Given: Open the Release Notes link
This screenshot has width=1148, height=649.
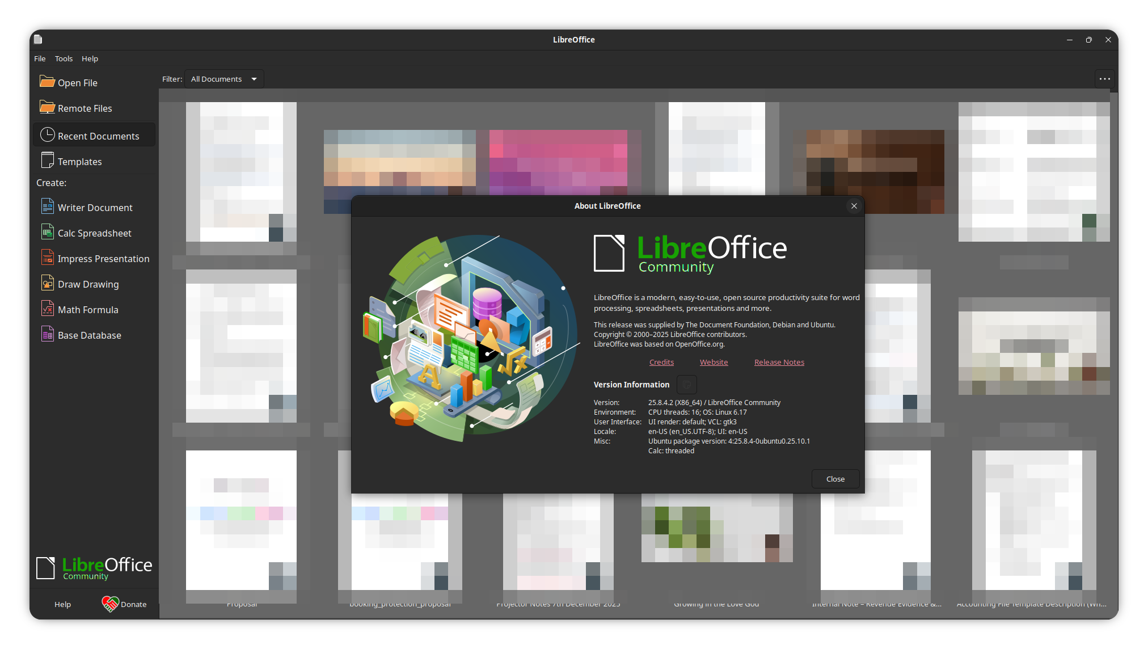Looking at the screenshot, I should coord(779,362).
